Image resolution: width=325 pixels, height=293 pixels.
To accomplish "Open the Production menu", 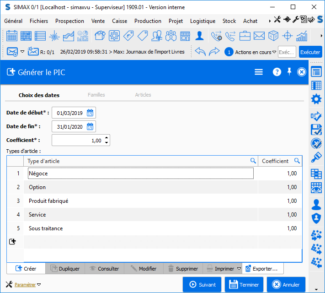I will click(x=148, y=21).
